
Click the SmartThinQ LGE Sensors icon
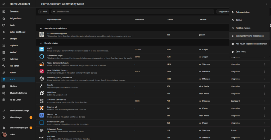coord(42,71)
